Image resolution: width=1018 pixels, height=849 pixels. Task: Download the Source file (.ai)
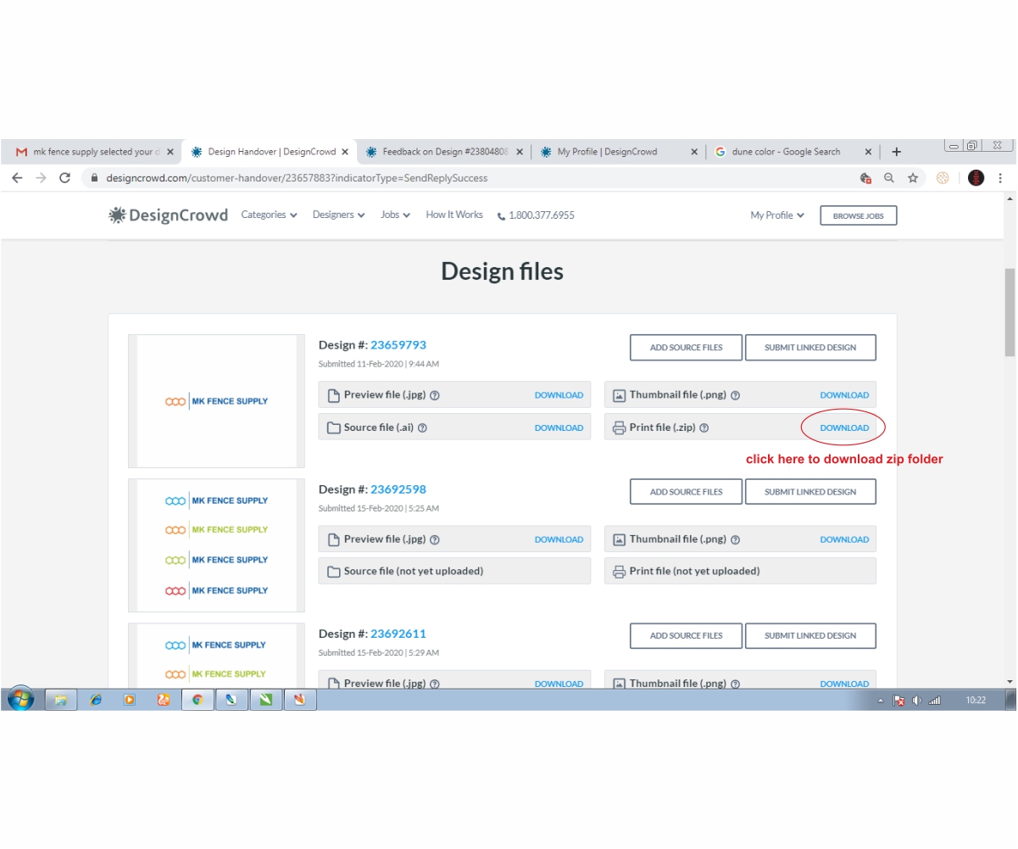[x=559, y=428]
